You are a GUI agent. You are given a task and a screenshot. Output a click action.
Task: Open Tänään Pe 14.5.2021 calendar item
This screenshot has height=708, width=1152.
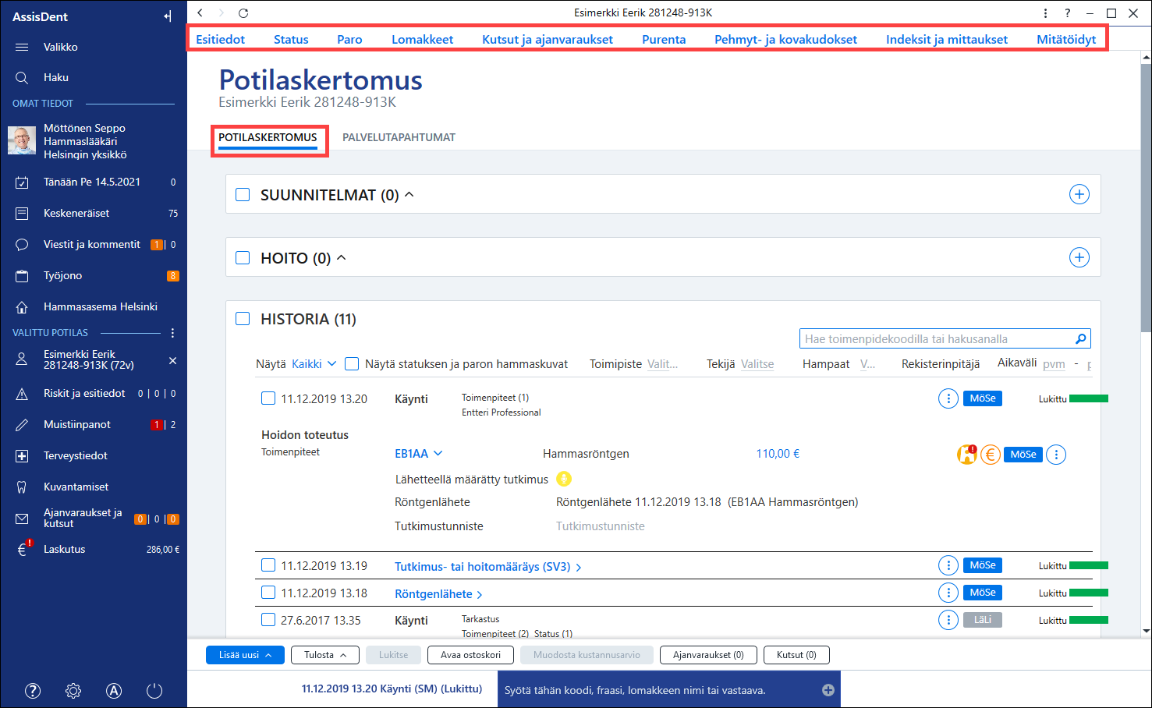94,182
